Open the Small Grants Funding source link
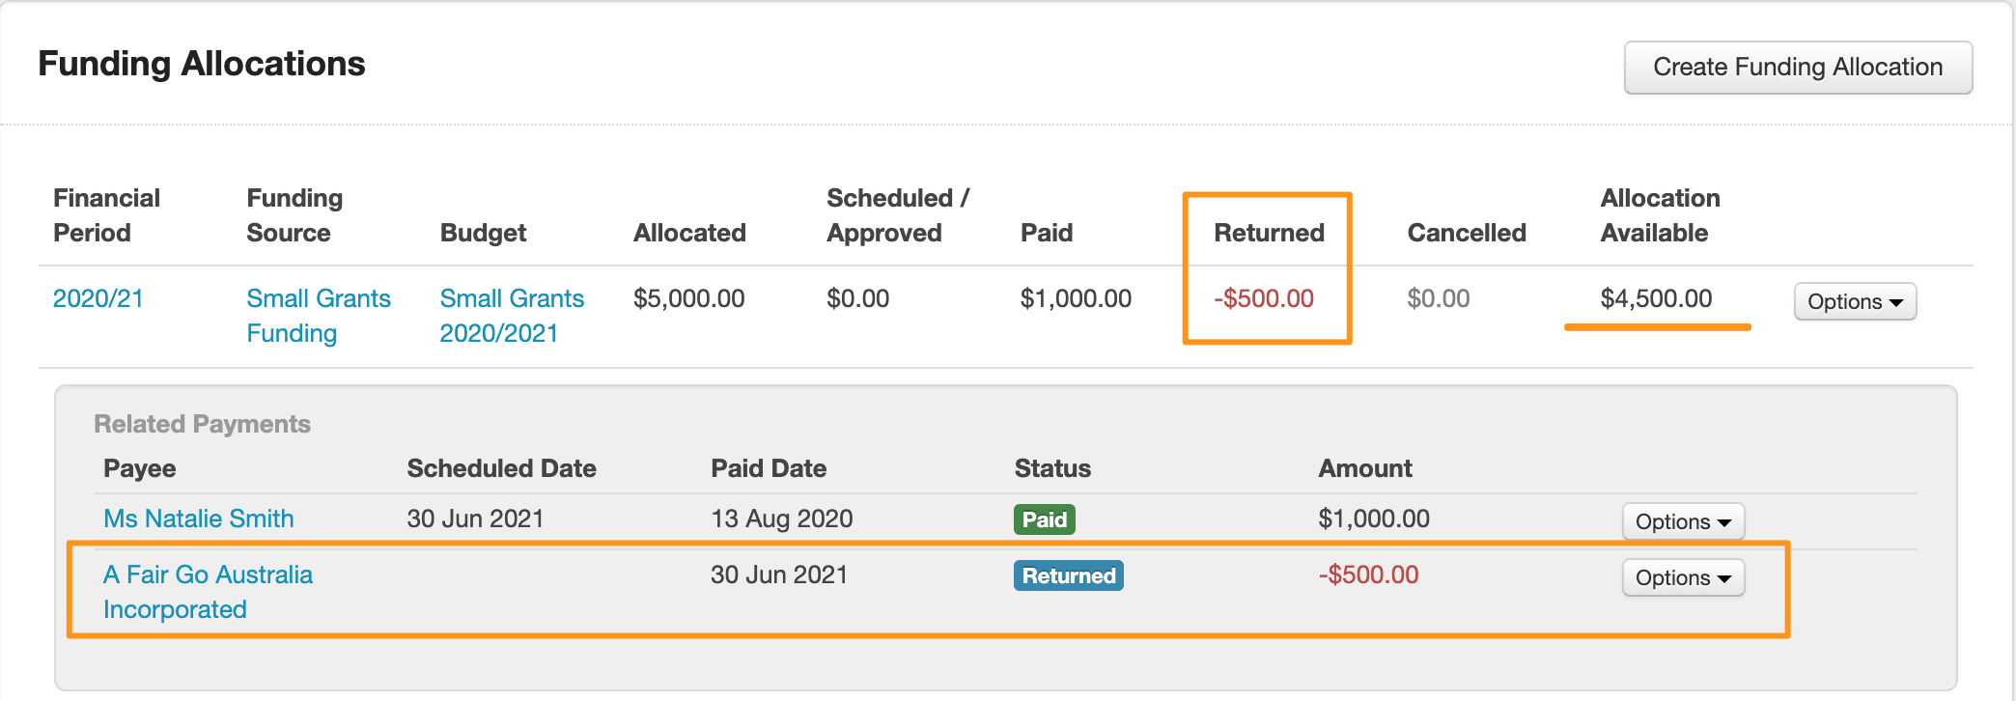2016x701 pixels. [318, 315]
